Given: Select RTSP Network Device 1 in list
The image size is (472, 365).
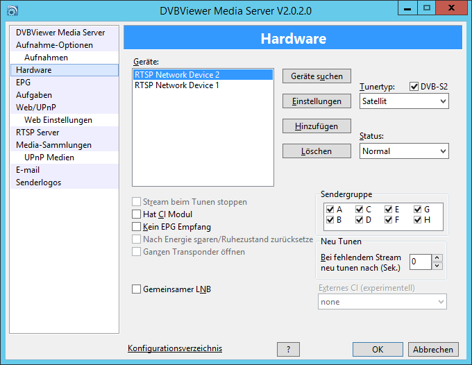Looking at the screenshot, I should pos(177,85).
